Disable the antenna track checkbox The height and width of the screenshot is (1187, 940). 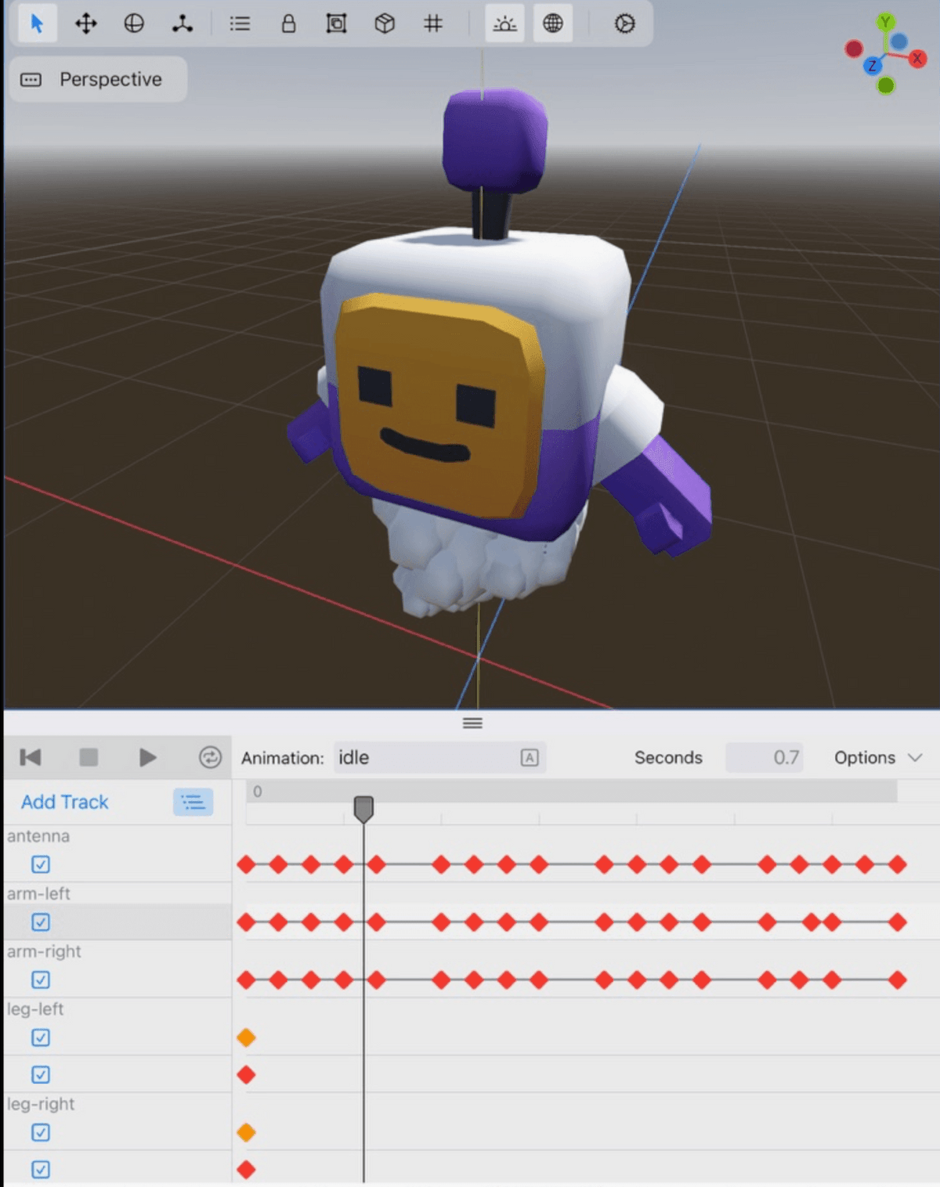click(x=39, y=864)
